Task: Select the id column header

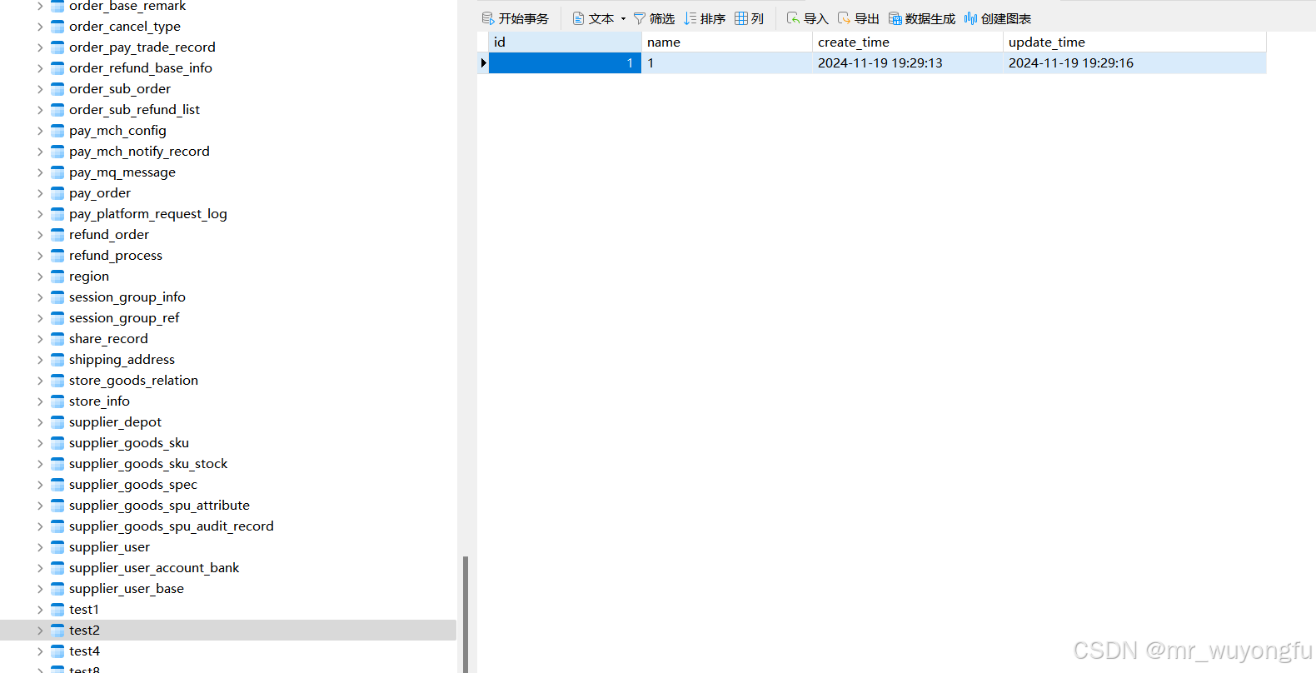Action: point(565,42)
